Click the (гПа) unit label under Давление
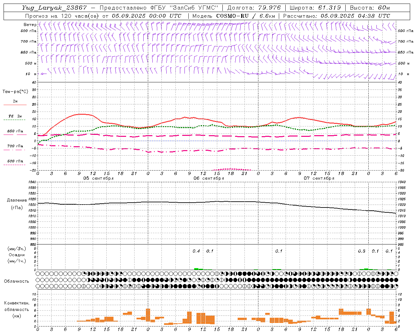Viewport: 415px width, 332px height. click(17, 207)
